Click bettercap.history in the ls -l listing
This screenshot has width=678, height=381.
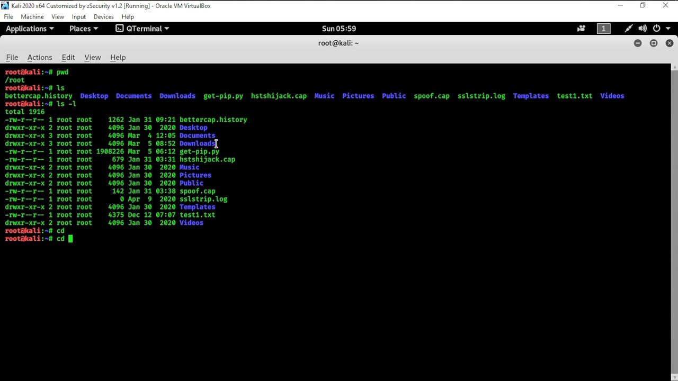(x=213, y=120)
